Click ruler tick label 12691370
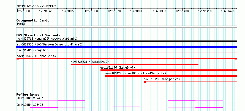 coord(114,11)
